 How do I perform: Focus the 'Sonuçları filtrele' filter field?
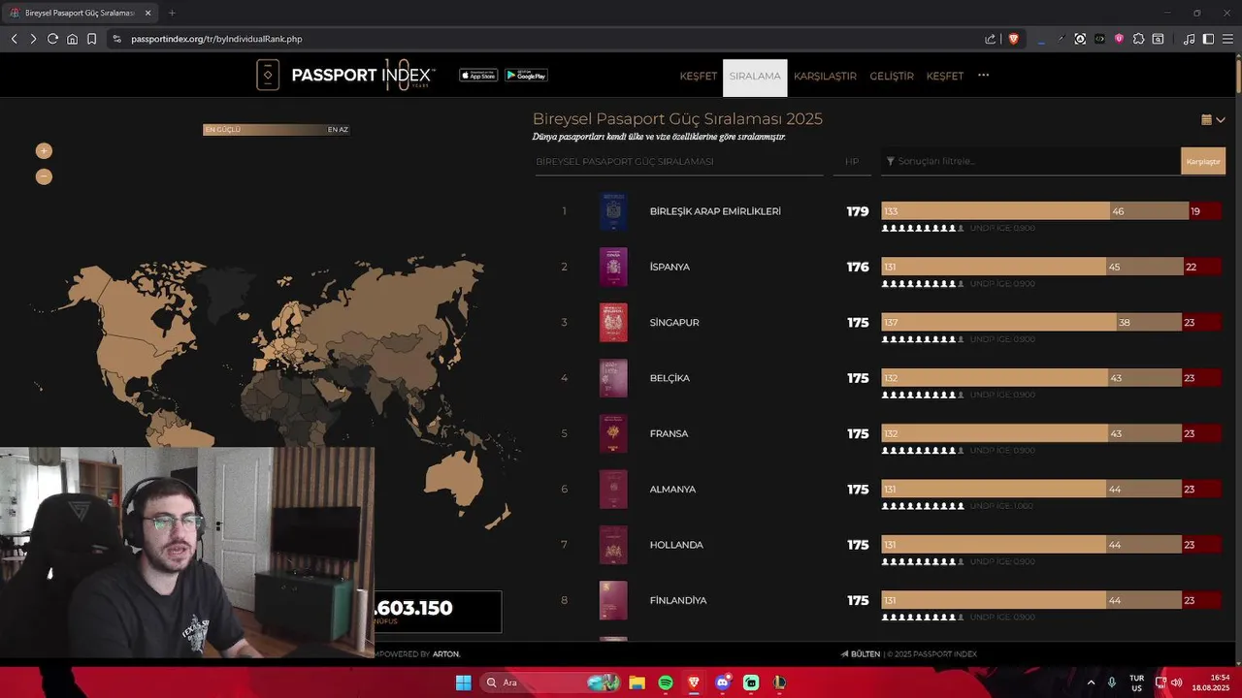point(1030,161)
